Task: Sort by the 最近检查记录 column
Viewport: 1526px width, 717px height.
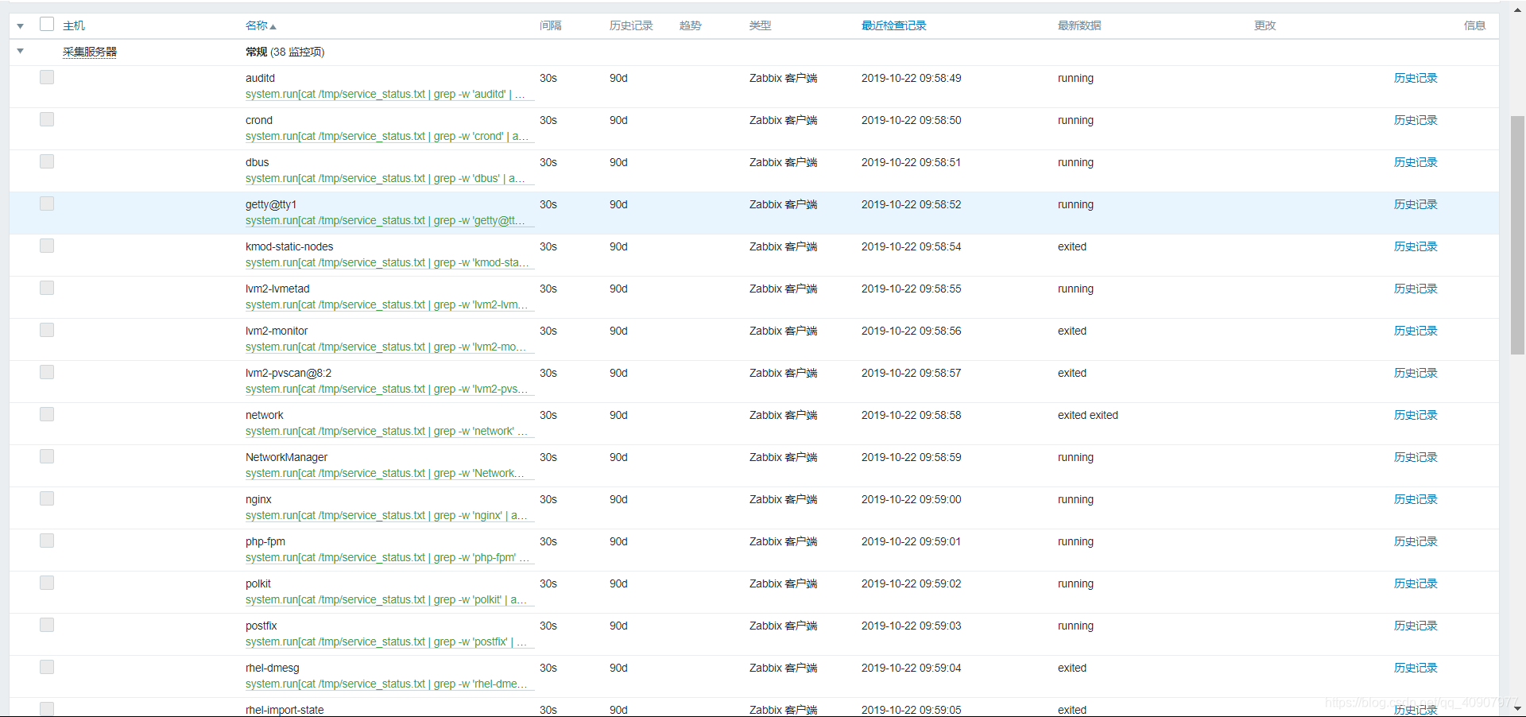Action: 893,25
